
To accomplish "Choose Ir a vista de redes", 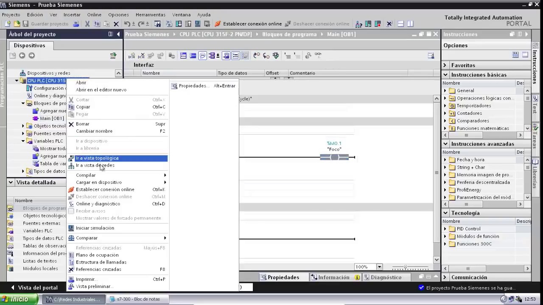I will (118, 165).
